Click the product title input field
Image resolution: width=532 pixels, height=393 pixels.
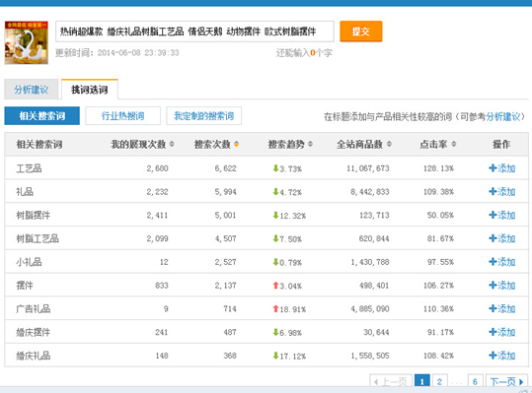[194, 32]
